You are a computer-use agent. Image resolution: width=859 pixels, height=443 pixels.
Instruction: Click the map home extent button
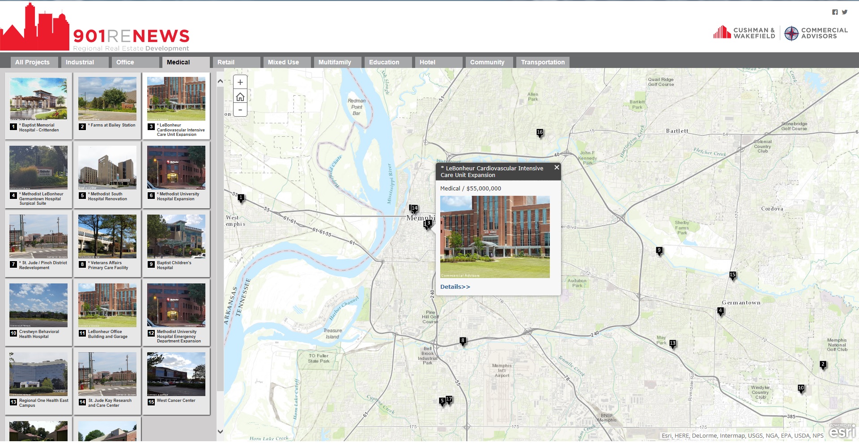(x=240, y=97)
